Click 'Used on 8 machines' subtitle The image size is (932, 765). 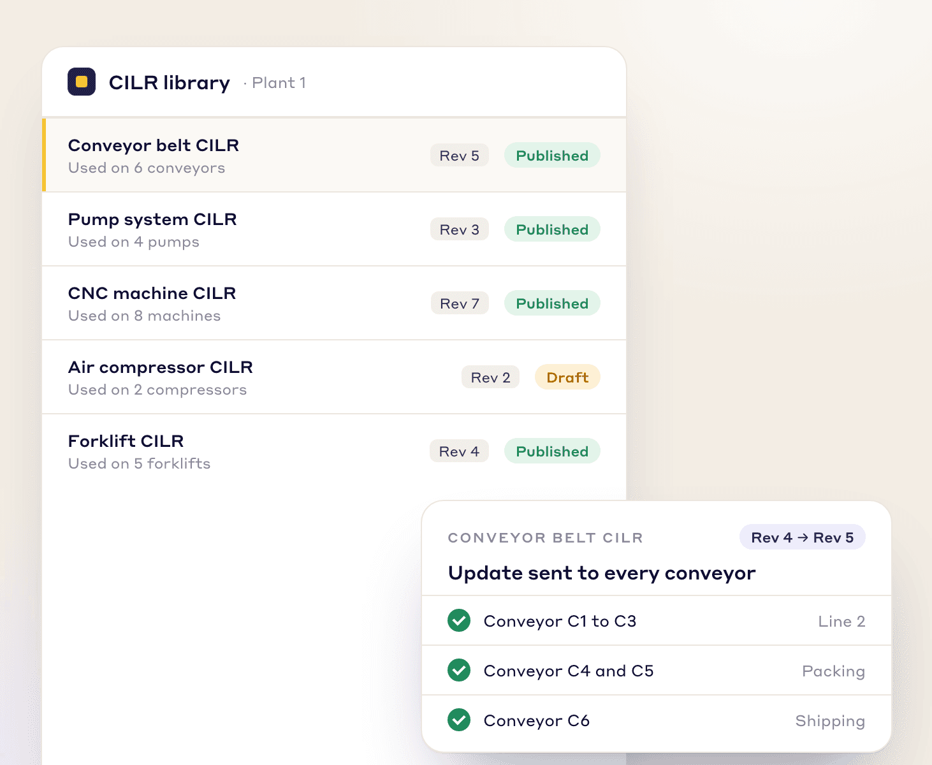pos(145,316)
